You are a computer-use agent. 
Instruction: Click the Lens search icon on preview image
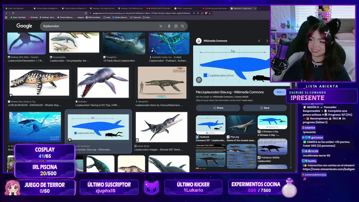pyautogui.click(x=199, y=80)
